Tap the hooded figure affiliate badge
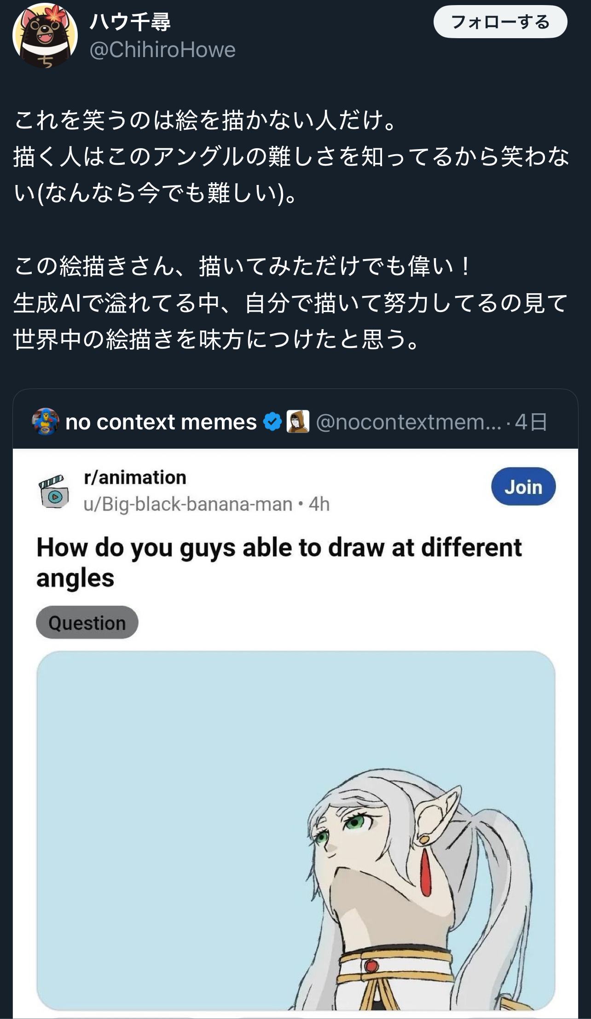The image size is (591, 1019). coord(298,422)
